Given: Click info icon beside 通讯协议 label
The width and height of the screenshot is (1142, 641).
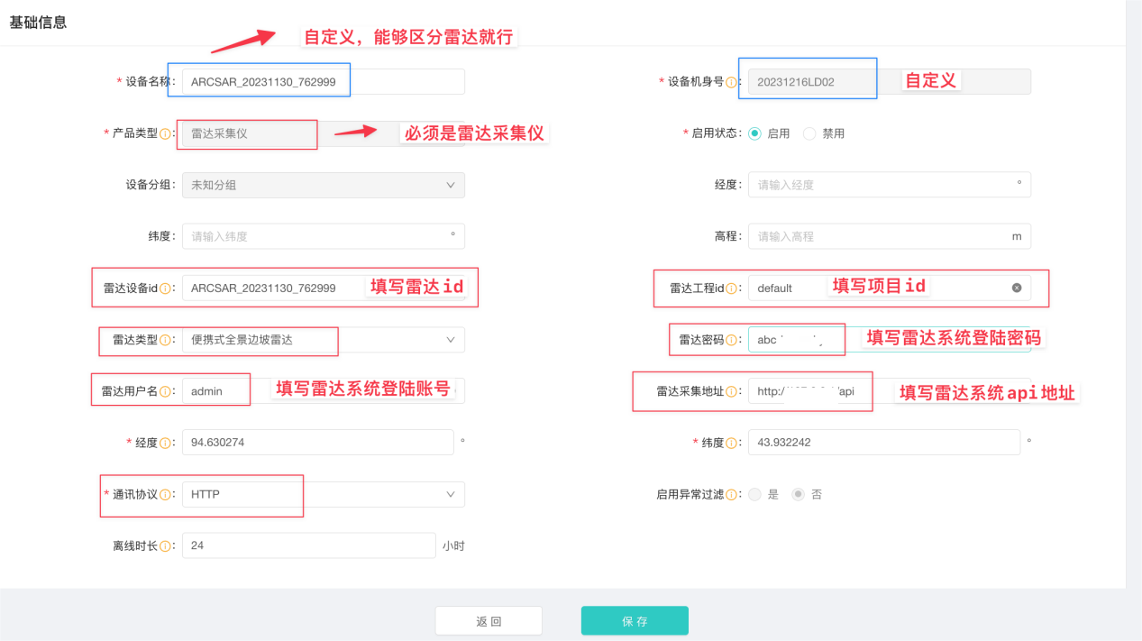Looking at the screenshot, I should [166, 495].
